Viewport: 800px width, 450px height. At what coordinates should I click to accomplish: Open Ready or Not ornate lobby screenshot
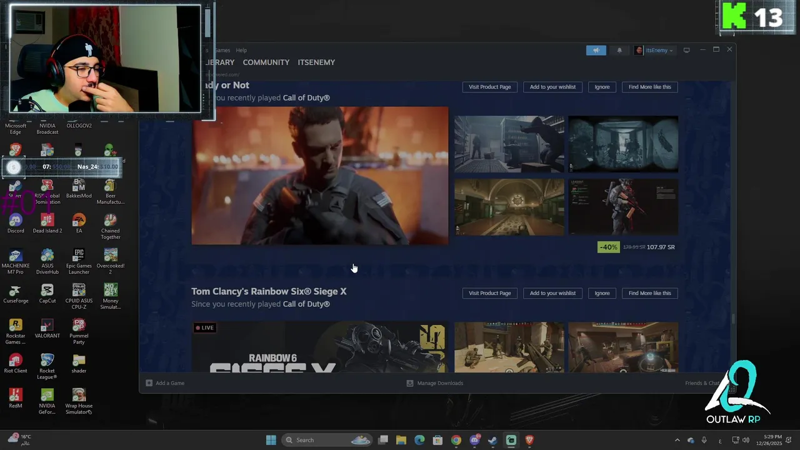(x=509, y=207)
